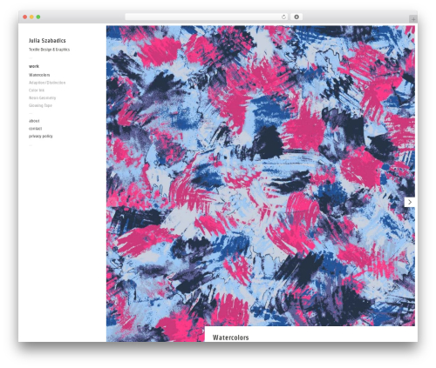Open the privacy policy page

coord(41,136)
